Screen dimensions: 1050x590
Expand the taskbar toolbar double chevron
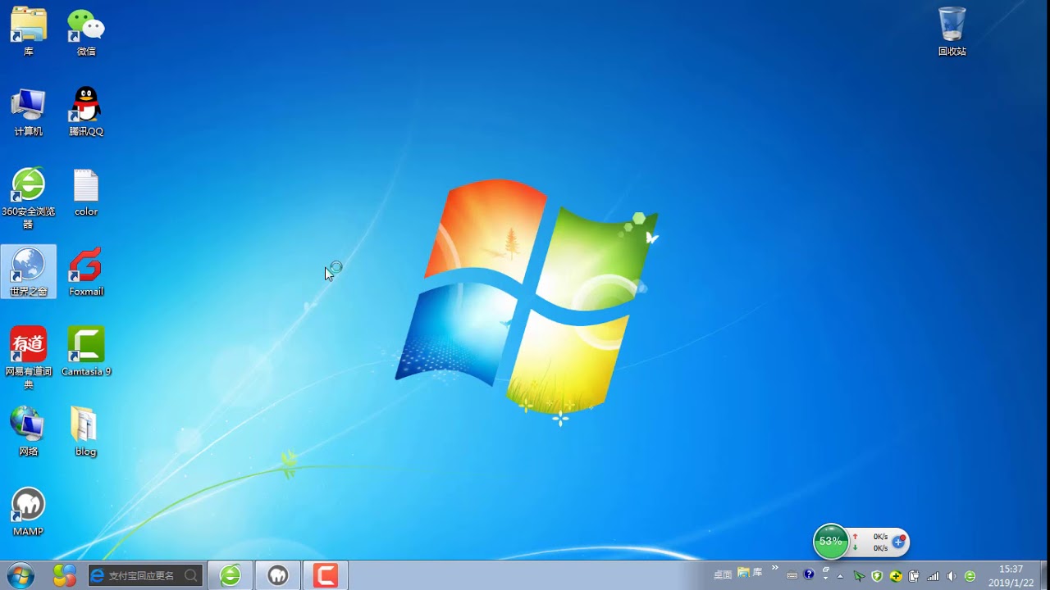coord(774,568)
